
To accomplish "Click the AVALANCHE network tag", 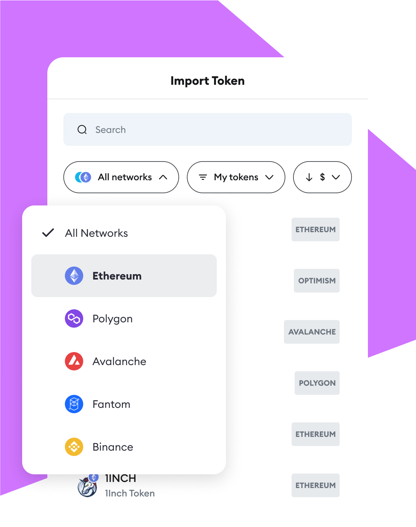I will tap(312, 332).
